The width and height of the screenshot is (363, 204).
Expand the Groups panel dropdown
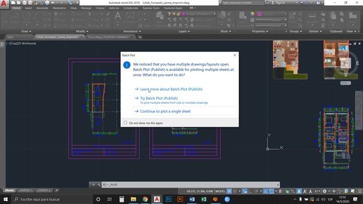coord(296,31)
